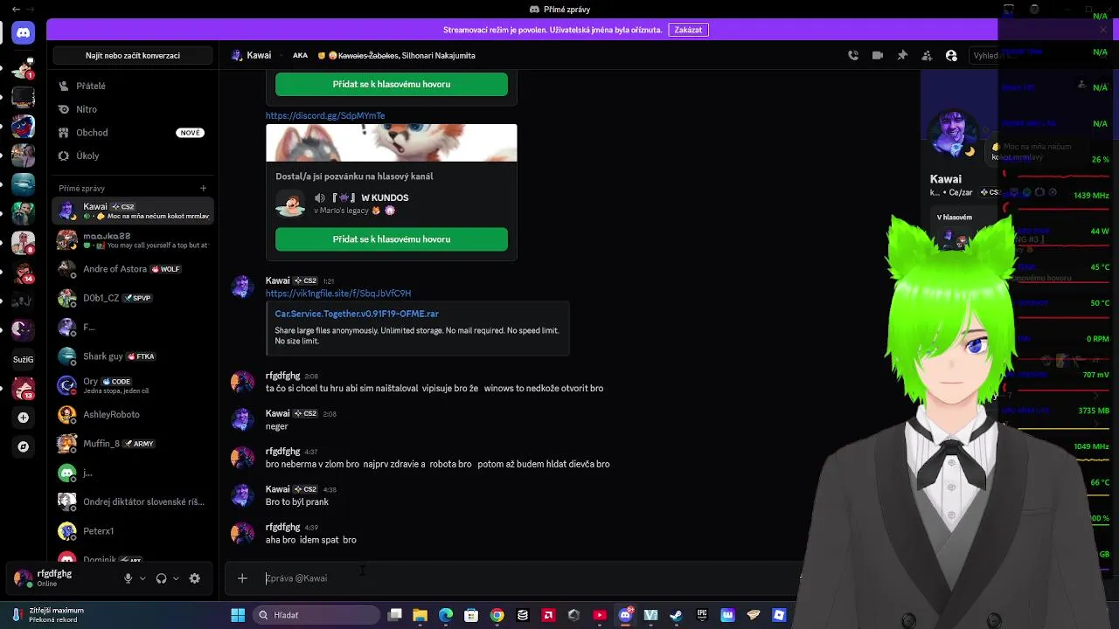
Task: Click Kawai's avatar on the vikingfile message
Action: (242, 287)
